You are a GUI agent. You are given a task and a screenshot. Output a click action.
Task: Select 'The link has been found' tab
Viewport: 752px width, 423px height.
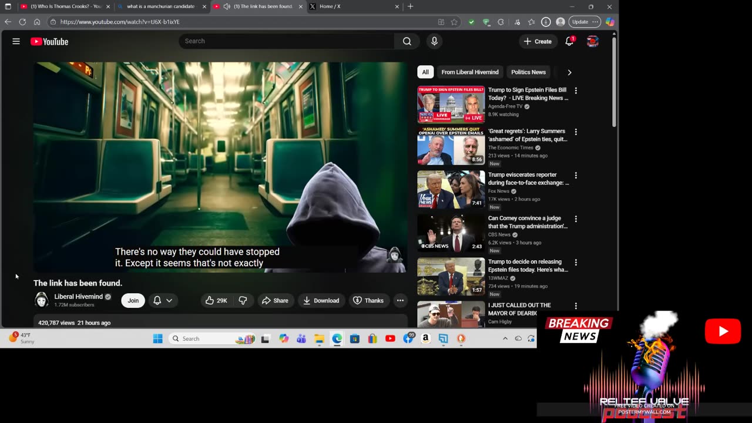click(258, 6)
